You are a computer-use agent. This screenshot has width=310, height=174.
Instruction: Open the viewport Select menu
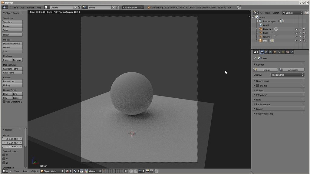(x=25, y=171)
